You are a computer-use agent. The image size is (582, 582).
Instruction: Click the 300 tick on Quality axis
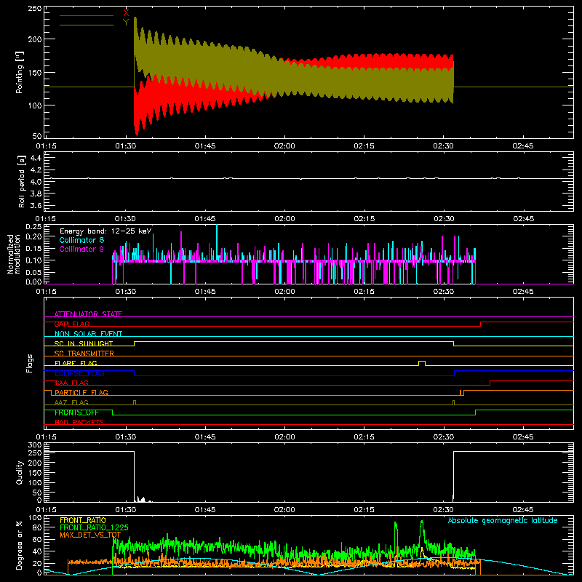tap(35, 445)
